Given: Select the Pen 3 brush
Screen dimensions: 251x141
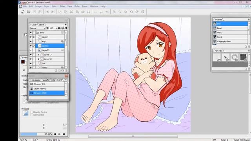Looking at the screenshot, I should click(230, 33).
